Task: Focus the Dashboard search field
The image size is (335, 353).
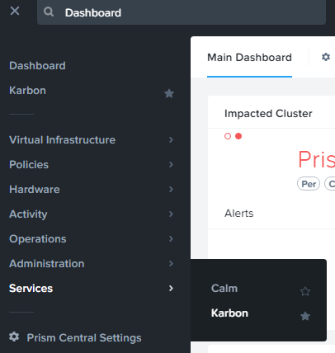Action: pos(182,12)
